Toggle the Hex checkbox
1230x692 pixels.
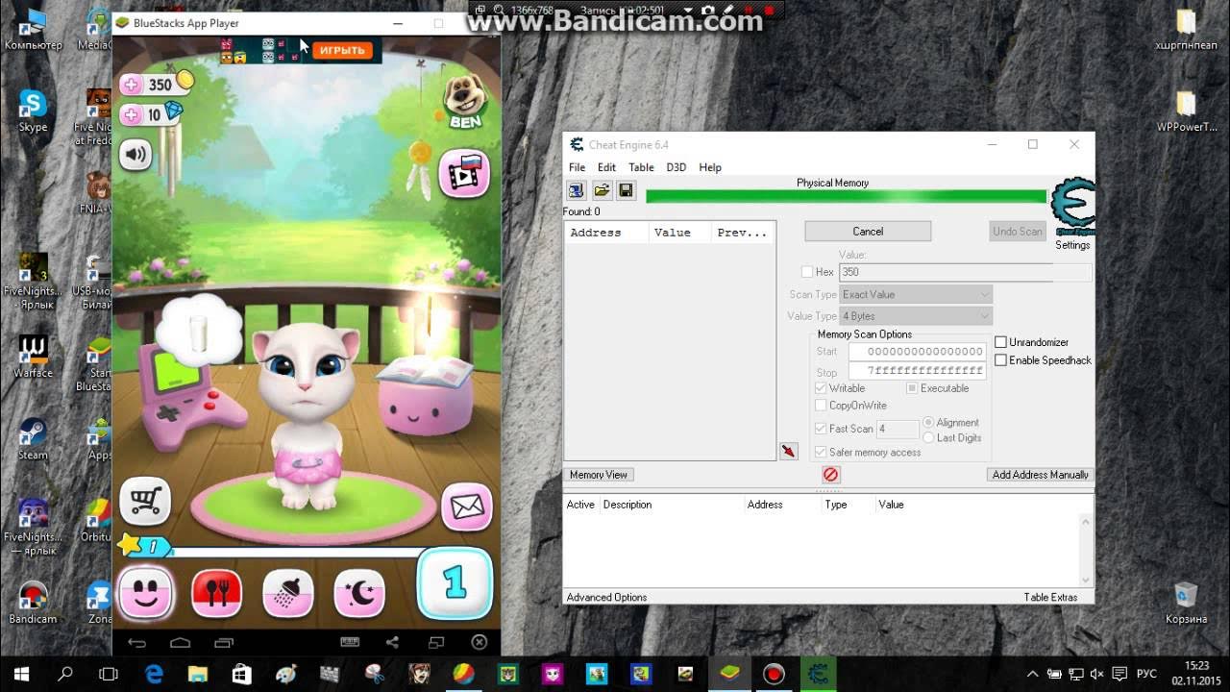click(x=807, y=272)
